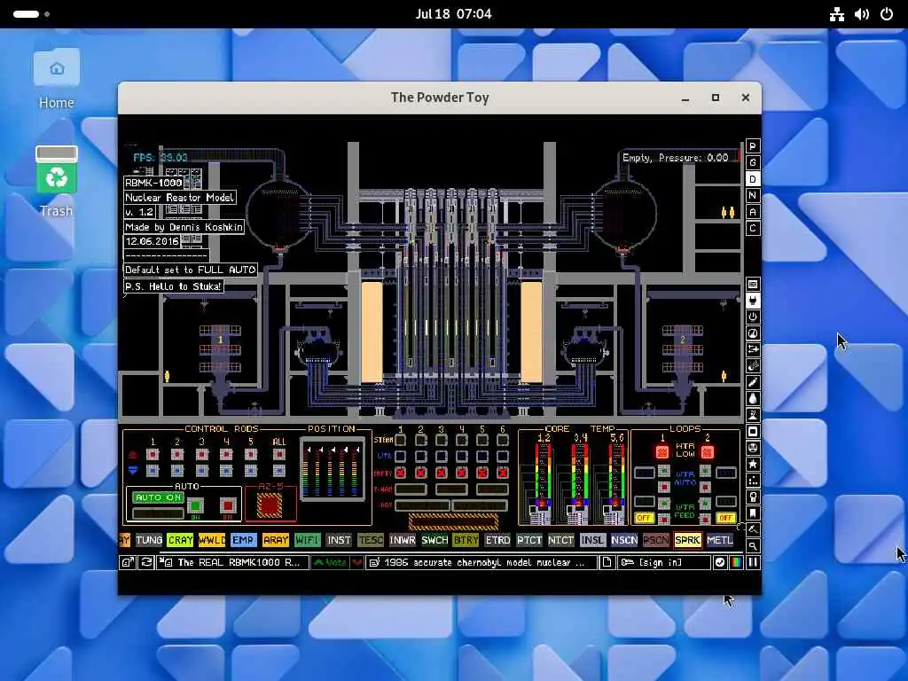Open simulation options checkmark icon

point(719,562)
